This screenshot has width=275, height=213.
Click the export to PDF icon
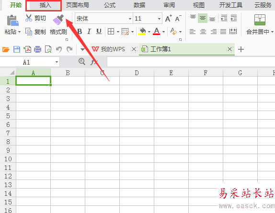27,49
